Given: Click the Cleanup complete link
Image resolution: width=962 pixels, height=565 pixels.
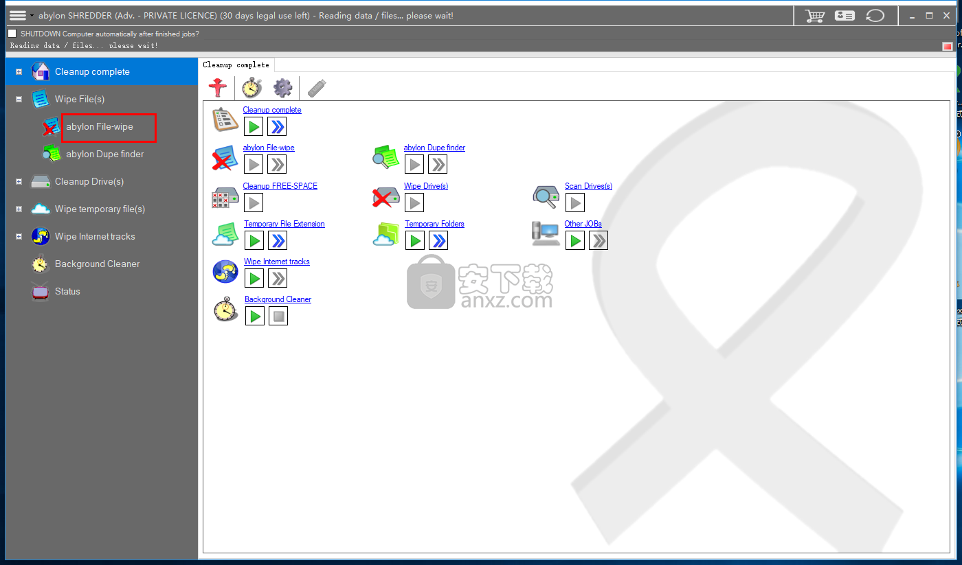Looking at the screenshot, I should [x=272, y=110].
